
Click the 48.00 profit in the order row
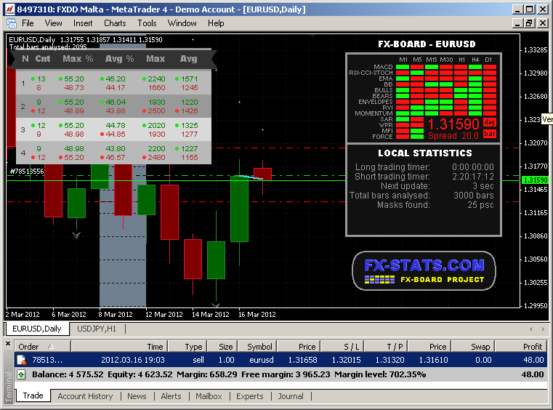pyautogui.click(x=533, y=360)
